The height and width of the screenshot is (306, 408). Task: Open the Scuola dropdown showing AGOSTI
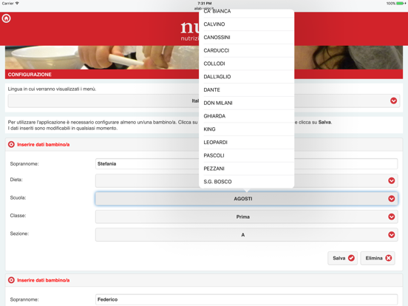point(246,199)
